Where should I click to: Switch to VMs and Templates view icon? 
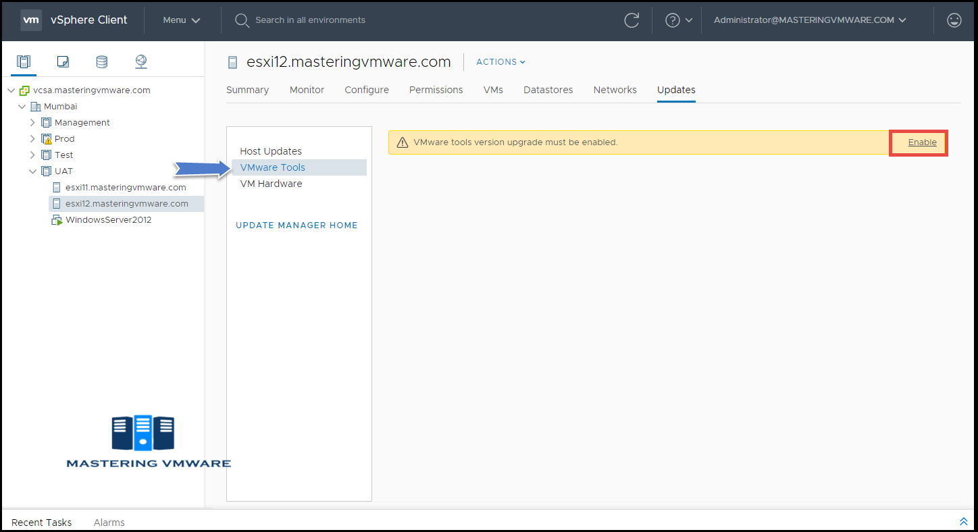tap(63, 62)
